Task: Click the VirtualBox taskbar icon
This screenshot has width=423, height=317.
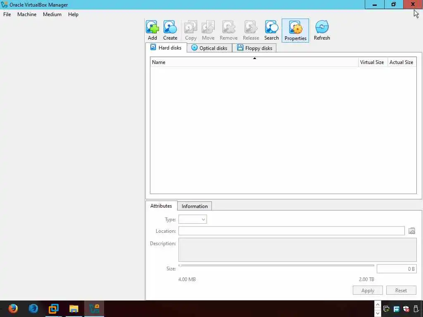Action: click(94, 308)
